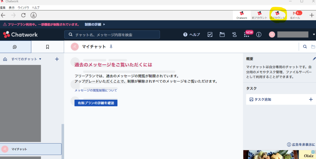
Task: Reload the page with the refresh icon
Action: point(23,15)
